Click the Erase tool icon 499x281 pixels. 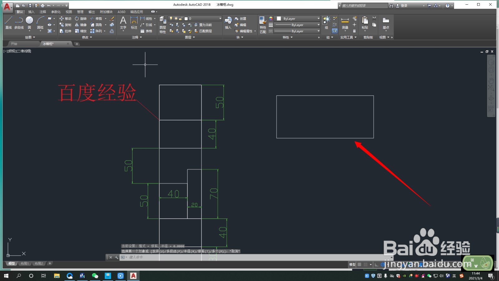tap(112, 19)
